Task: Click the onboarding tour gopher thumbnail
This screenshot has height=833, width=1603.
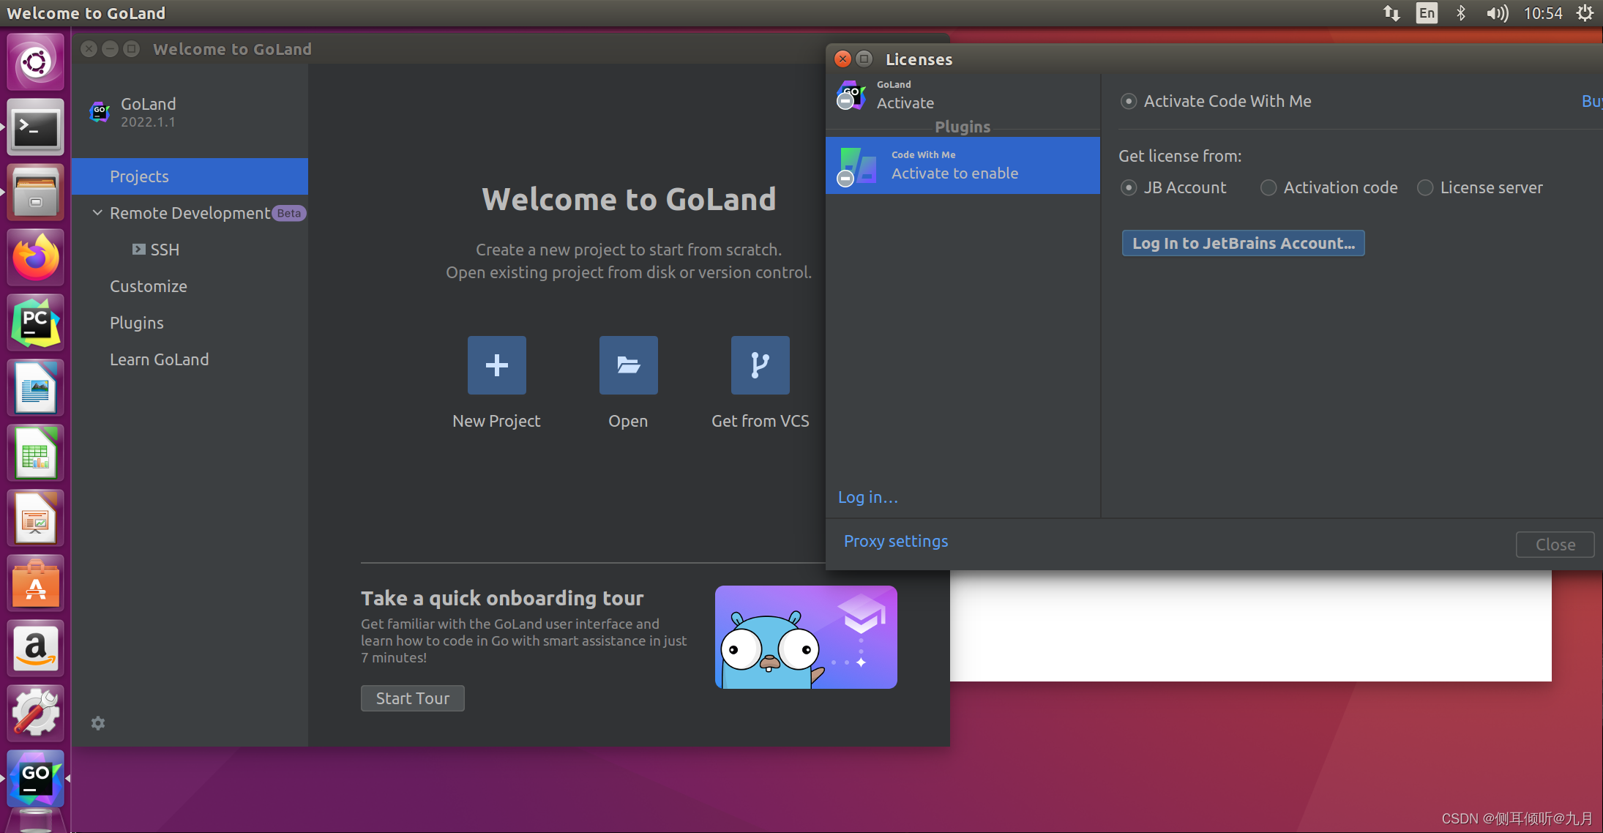Action: tap(805, 636)
